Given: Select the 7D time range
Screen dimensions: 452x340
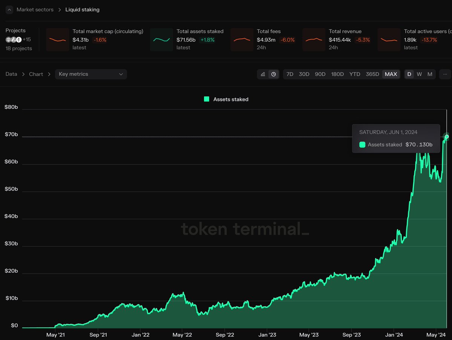Looking at the screenshot, I should (290, 74).
